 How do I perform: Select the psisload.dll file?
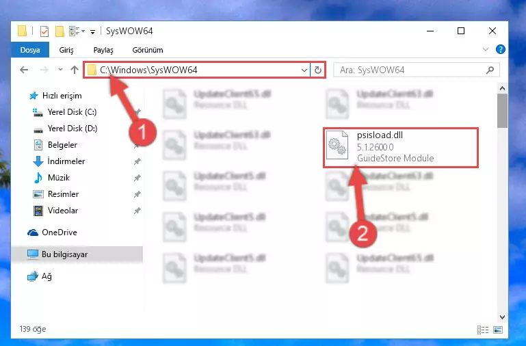(401, 148)
